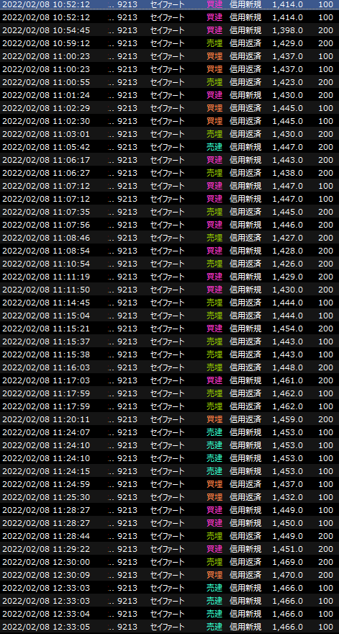
Task: Select the 10:59:12 timestamp cell
Action: point(46,43)
